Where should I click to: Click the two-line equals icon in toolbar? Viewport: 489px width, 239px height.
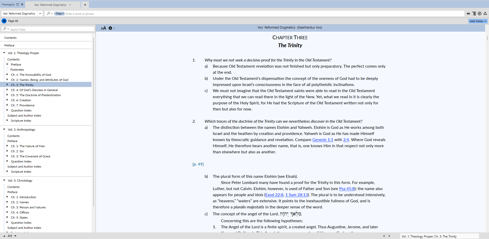[468, 14]
